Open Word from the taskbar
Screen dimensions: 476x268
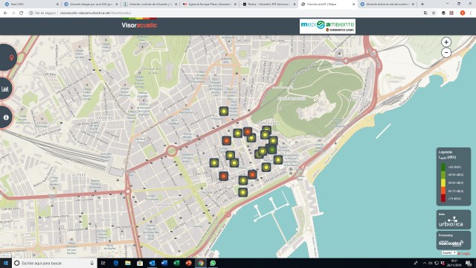coord(164,263)
